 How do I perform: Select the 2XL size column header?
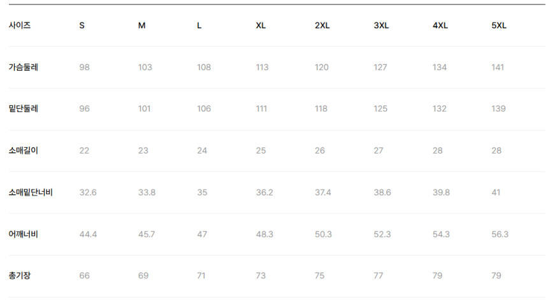[322, 26]
